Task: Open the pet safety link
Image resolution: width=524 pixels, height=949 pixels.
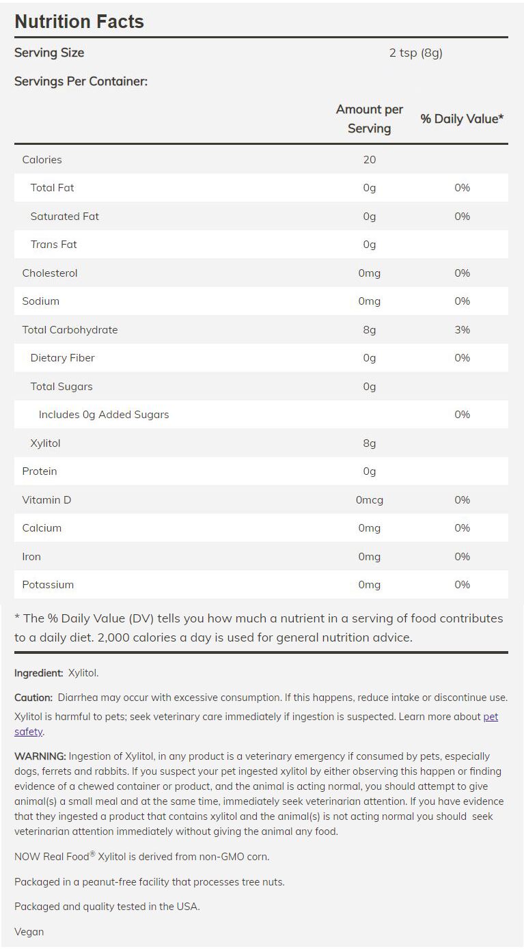Action: 490,717
